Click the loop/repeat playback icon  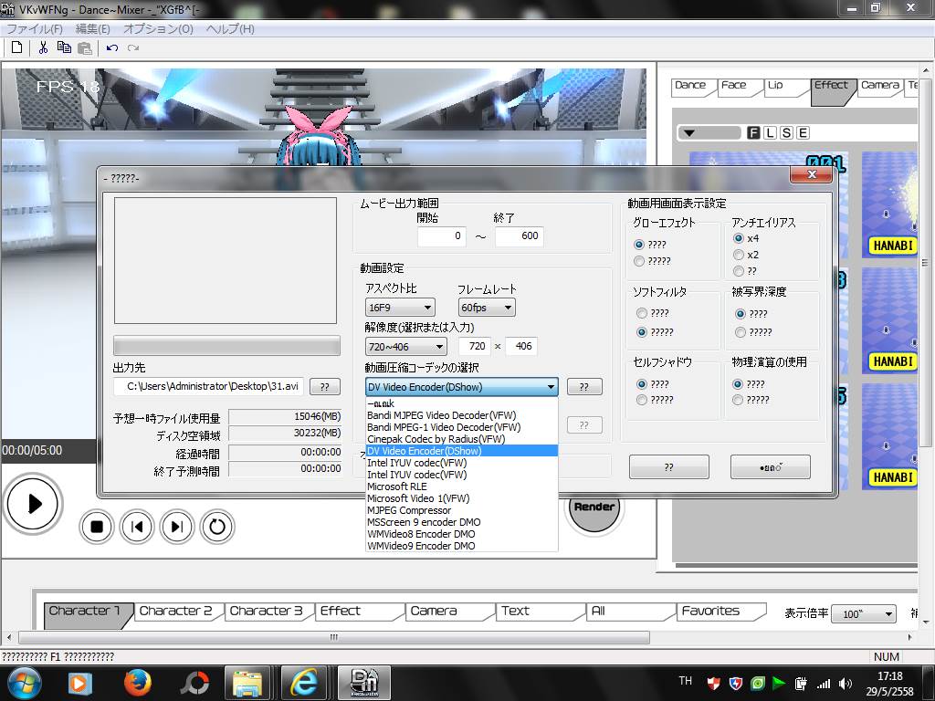click(x=217, y=527)
